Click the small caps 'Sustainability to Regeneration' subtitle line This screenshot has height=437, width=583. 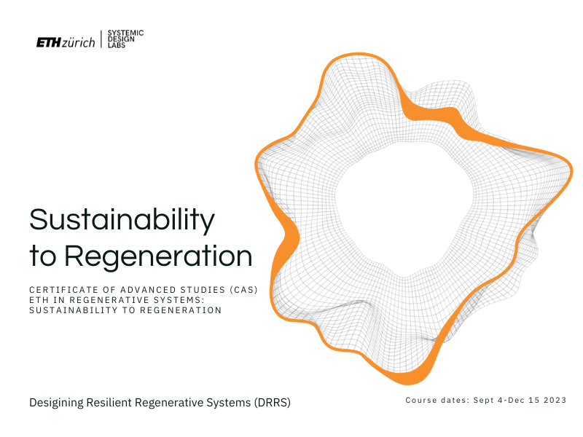tap(125, 310)
